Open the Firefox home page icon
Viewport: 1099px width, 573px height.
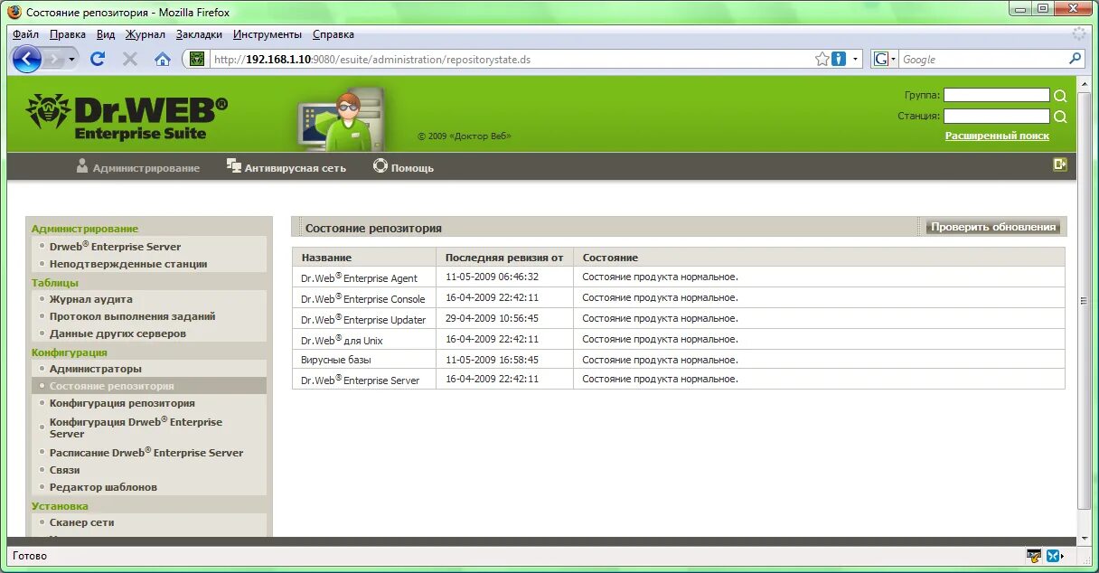click(x=163, y=59)
